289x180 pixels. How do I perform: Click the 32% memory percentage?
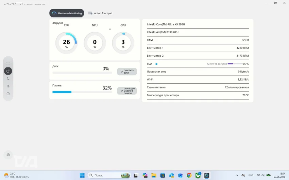pyautogui.click(x=107, y=88)
